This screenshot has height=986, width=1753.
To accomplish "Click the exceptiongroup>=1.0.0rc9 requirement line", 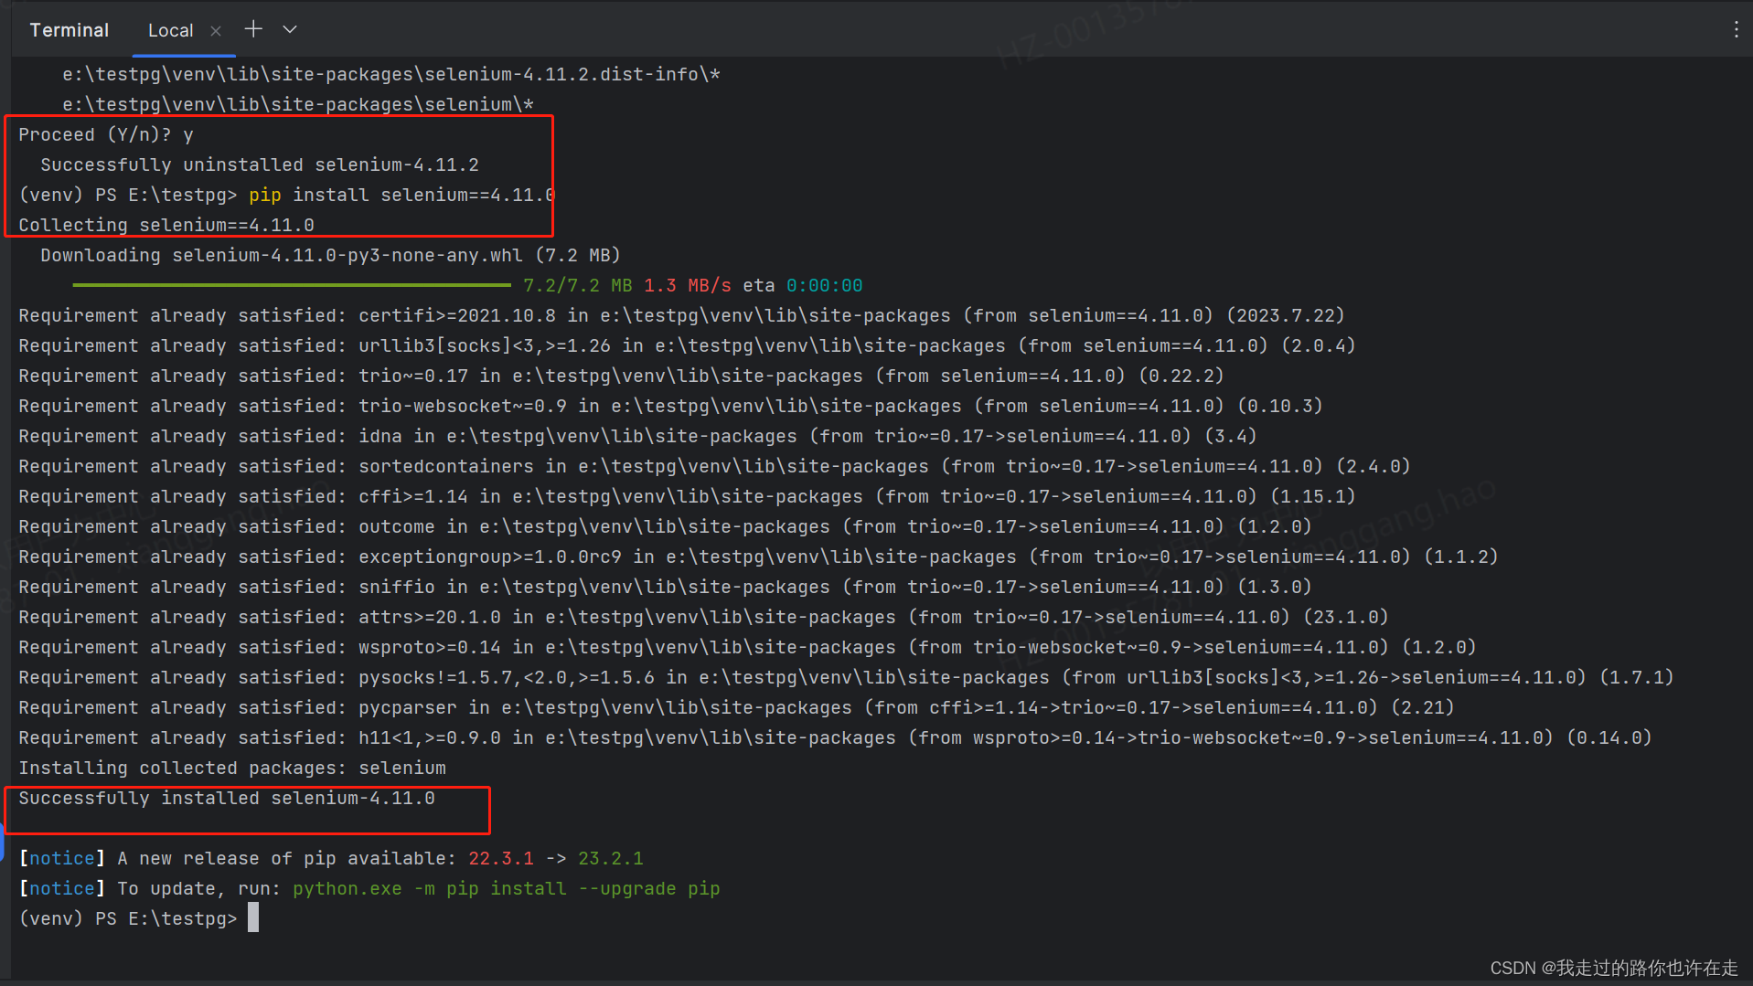I will 758,557.
